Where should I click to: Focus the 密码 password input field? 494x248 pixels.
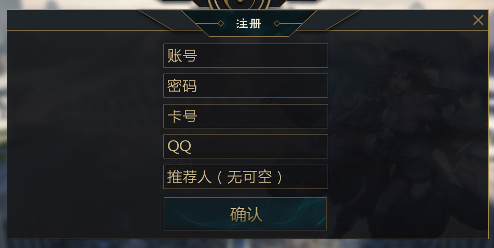(x=246, y=85)
